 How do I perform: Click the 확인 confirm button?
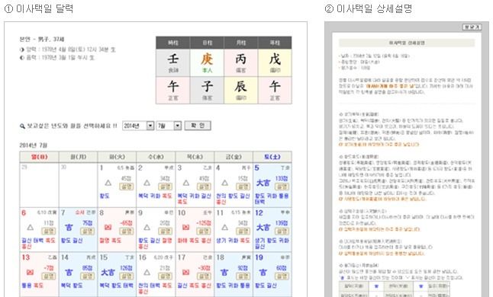(198, 126)
